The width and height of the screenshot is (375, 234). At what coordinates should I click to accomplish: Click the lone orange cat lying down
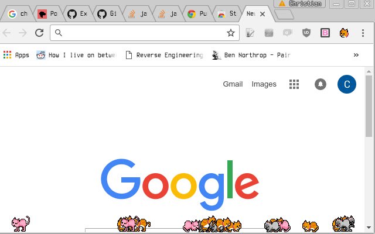coord(310,226)
